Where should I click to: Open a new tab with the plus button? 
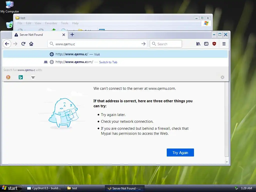[72, 34]
